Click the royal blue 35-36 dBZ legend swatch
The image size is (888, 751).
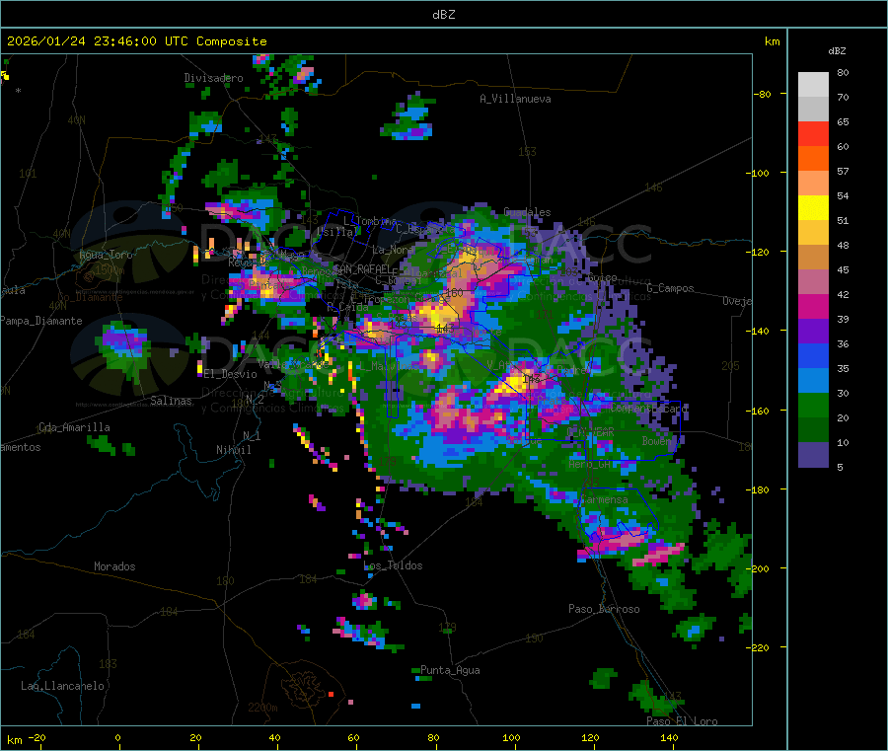tap(813, 355)
